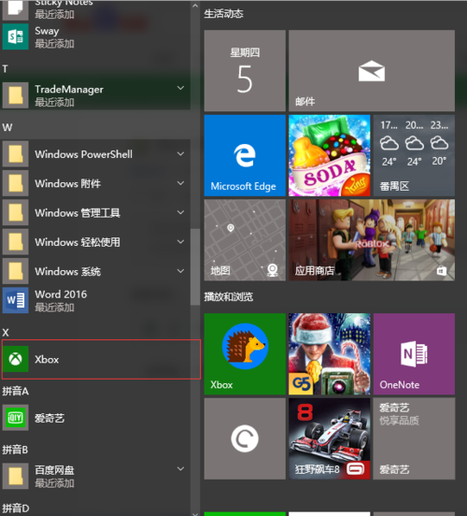The image size is (467, 516).
Task: Open the Xbox app list icon
Action: click(16, 359)
